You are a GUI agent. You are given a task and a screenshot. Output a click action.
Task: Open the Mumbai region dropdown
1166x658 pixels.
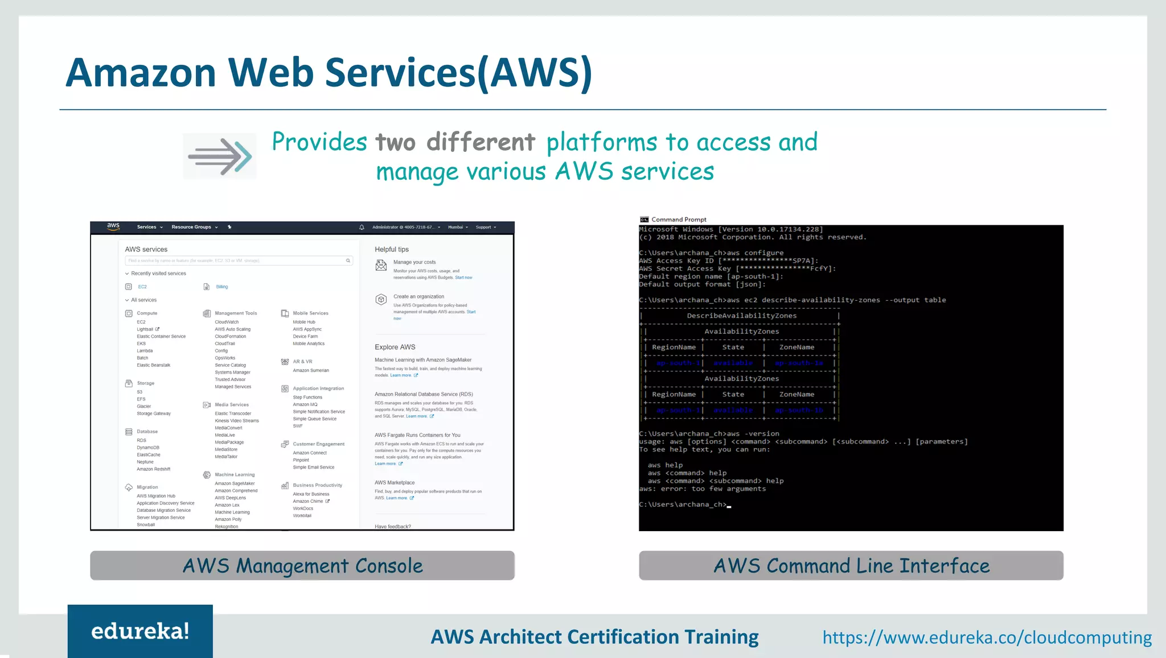click(x=458, y=227)
